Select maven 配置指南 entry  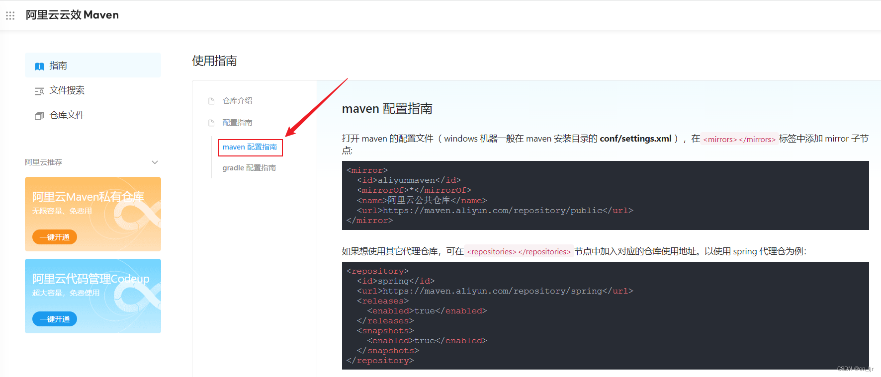click(x=250, y=147)
